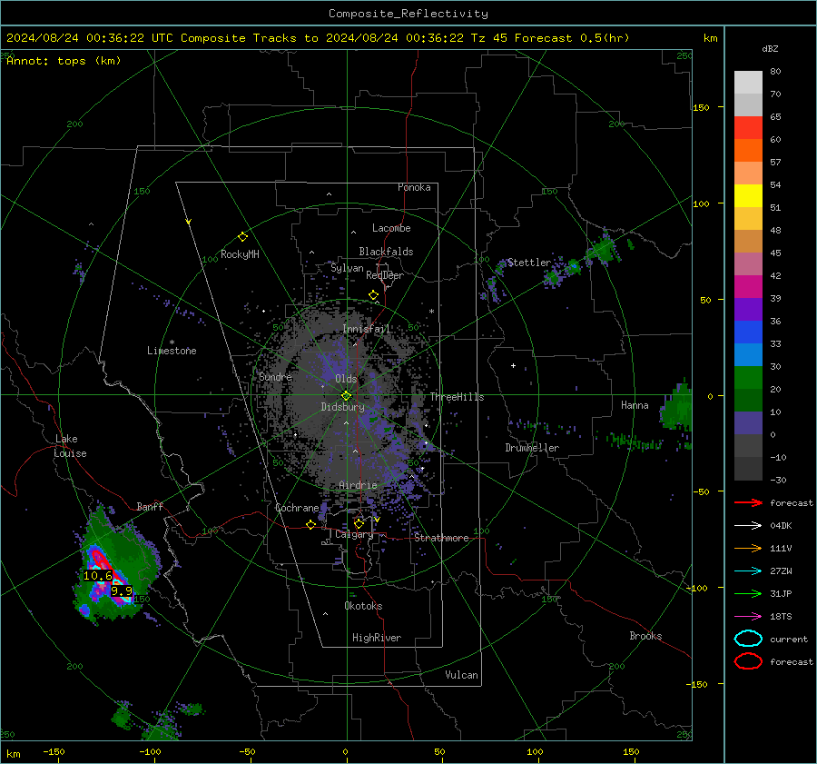Pick the bright yellow 51-54 dBZ swatch
The image size is (817, 764).
click(748, 196)
